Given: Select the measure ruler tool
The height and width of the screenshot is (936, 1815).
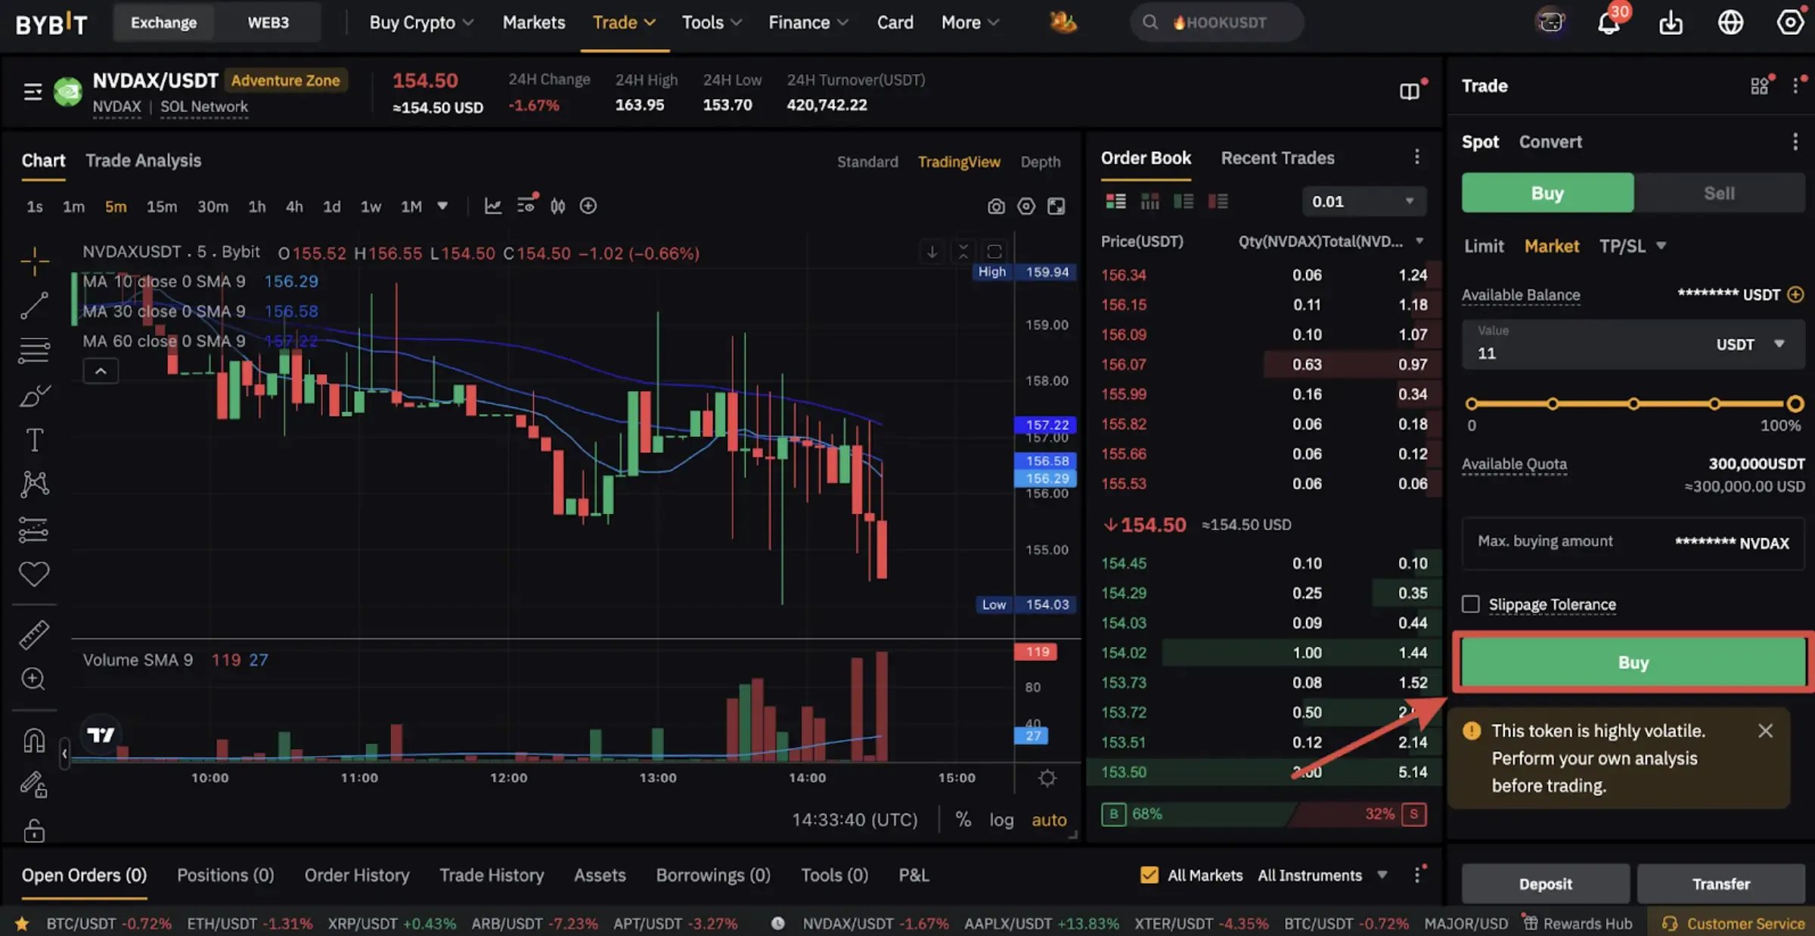Looking at the screenshot, I should 34,634.
